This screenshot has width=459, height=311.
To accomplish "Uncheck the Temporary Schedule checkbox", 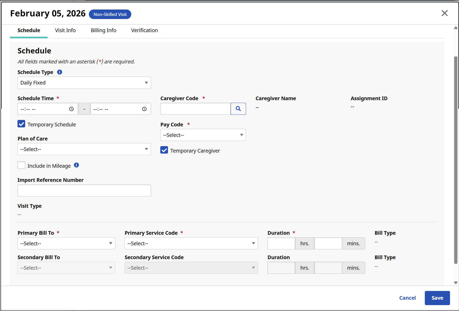I will pos(21,124).
